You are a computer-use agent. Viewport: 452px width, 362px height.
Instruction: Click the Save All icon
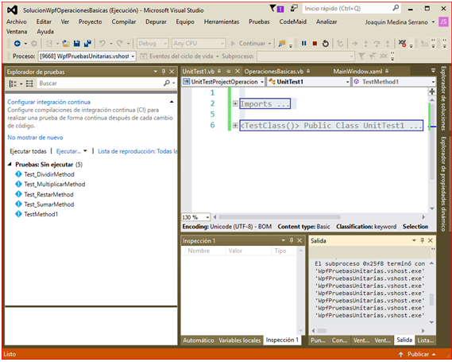tap(87, 44)
